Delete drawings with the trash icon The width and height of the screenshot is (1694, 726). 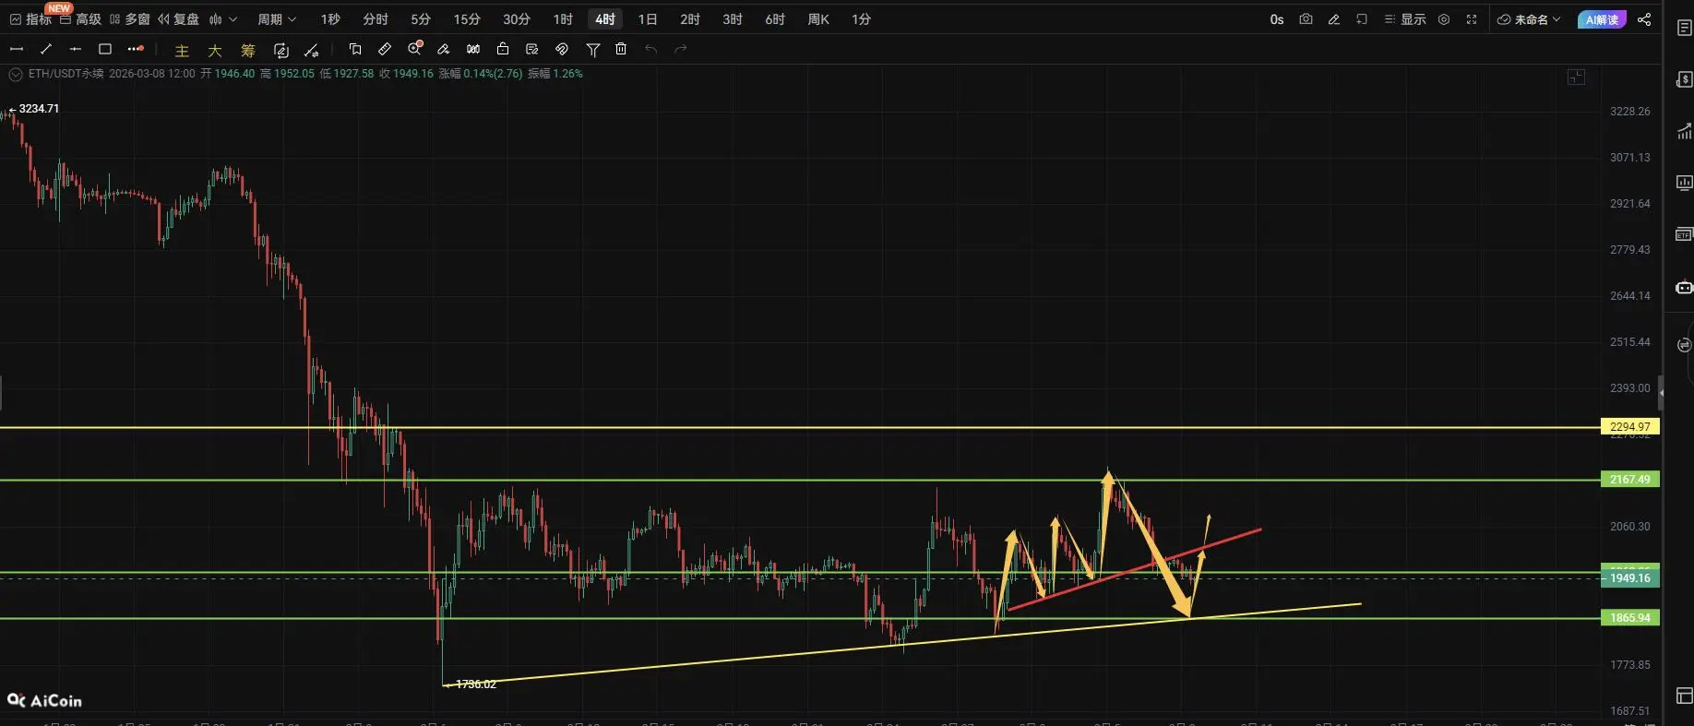621,49
